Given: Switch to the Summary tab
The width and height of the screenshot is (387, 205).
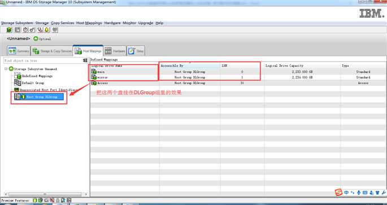Looking at the screenshot, I should (19, 51).
